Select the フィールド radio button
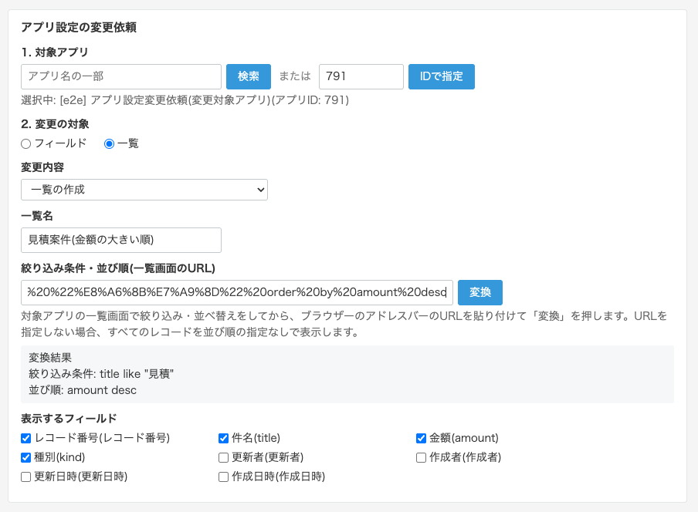This screenshot has width=698, height=512. click(25, 144)
